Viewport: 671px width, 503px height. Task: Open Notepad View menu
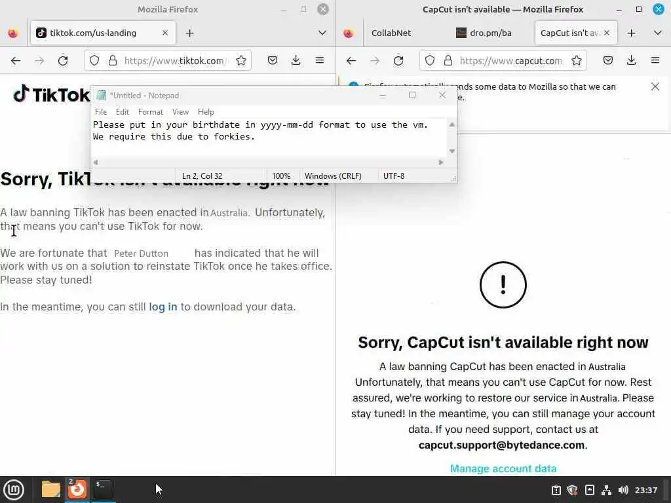[x=181, y=112]
